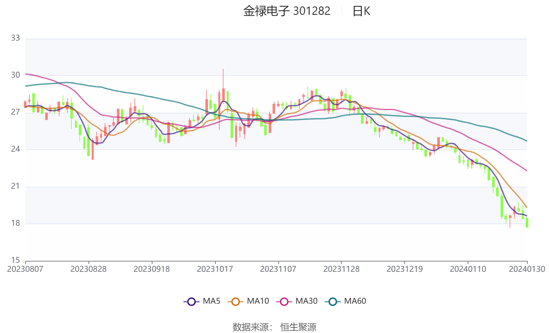The image size is (549, 333).
Task: Pick the 20231128 x-axis date label
Action: (341, 269)
